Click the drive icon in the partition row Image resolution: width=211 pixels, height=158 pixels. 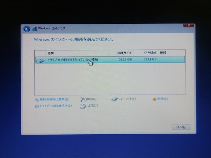40,61
